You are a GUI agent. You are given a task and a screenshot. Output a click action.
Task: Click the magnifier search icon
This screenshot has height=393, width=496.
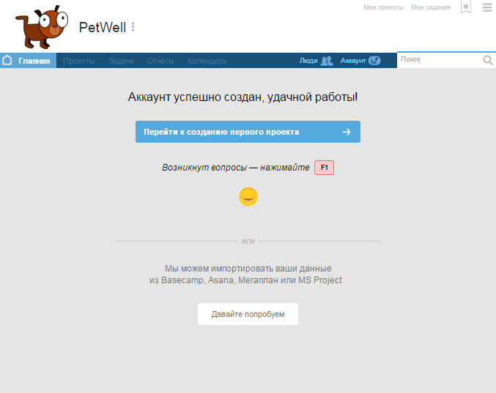click(x=488, y=60)
